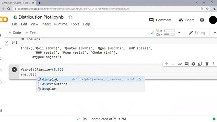Screen dimensions: 217x122
Task: Copy link to cell icon
Action: tap(180, 64)
